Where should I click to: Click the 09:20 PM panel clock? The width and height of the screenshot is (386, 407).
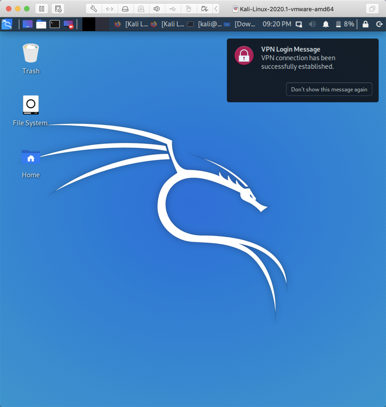coord(277,24)
